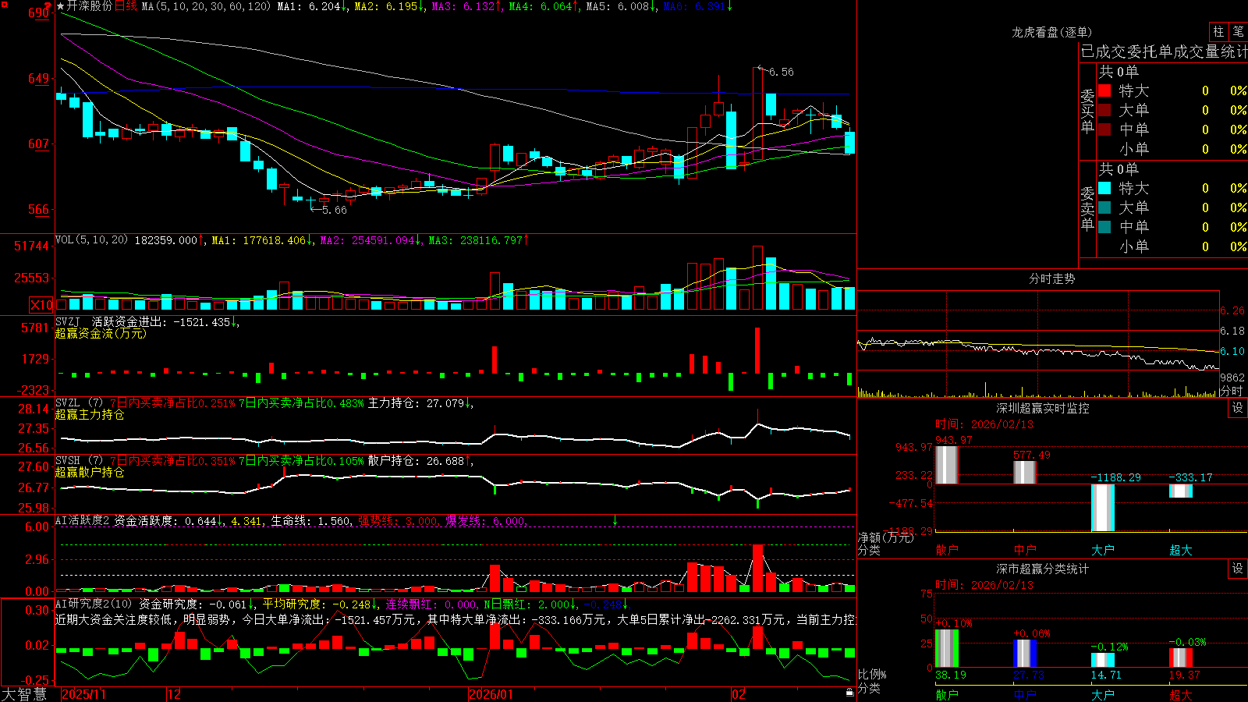1248x702 pixels.
Task: Switch 龙虎看盘 to 柱 bar view
Action: [x=1218, y=32]
